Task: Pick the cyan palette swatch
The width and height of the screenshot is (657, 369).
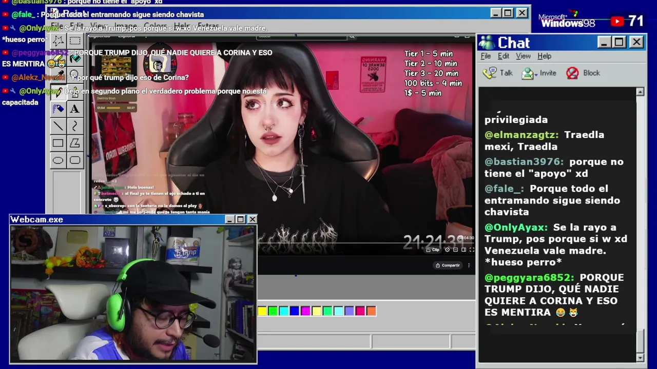Action: coord(284,311)
